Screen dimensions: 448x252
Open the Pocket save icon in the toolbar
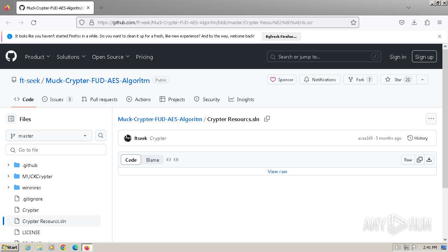402,22
